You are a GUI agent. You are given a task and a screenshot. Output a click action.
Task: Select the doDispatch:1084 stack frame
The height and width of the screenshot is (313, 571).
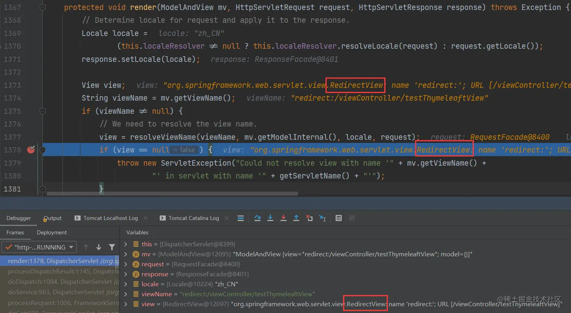60,281
